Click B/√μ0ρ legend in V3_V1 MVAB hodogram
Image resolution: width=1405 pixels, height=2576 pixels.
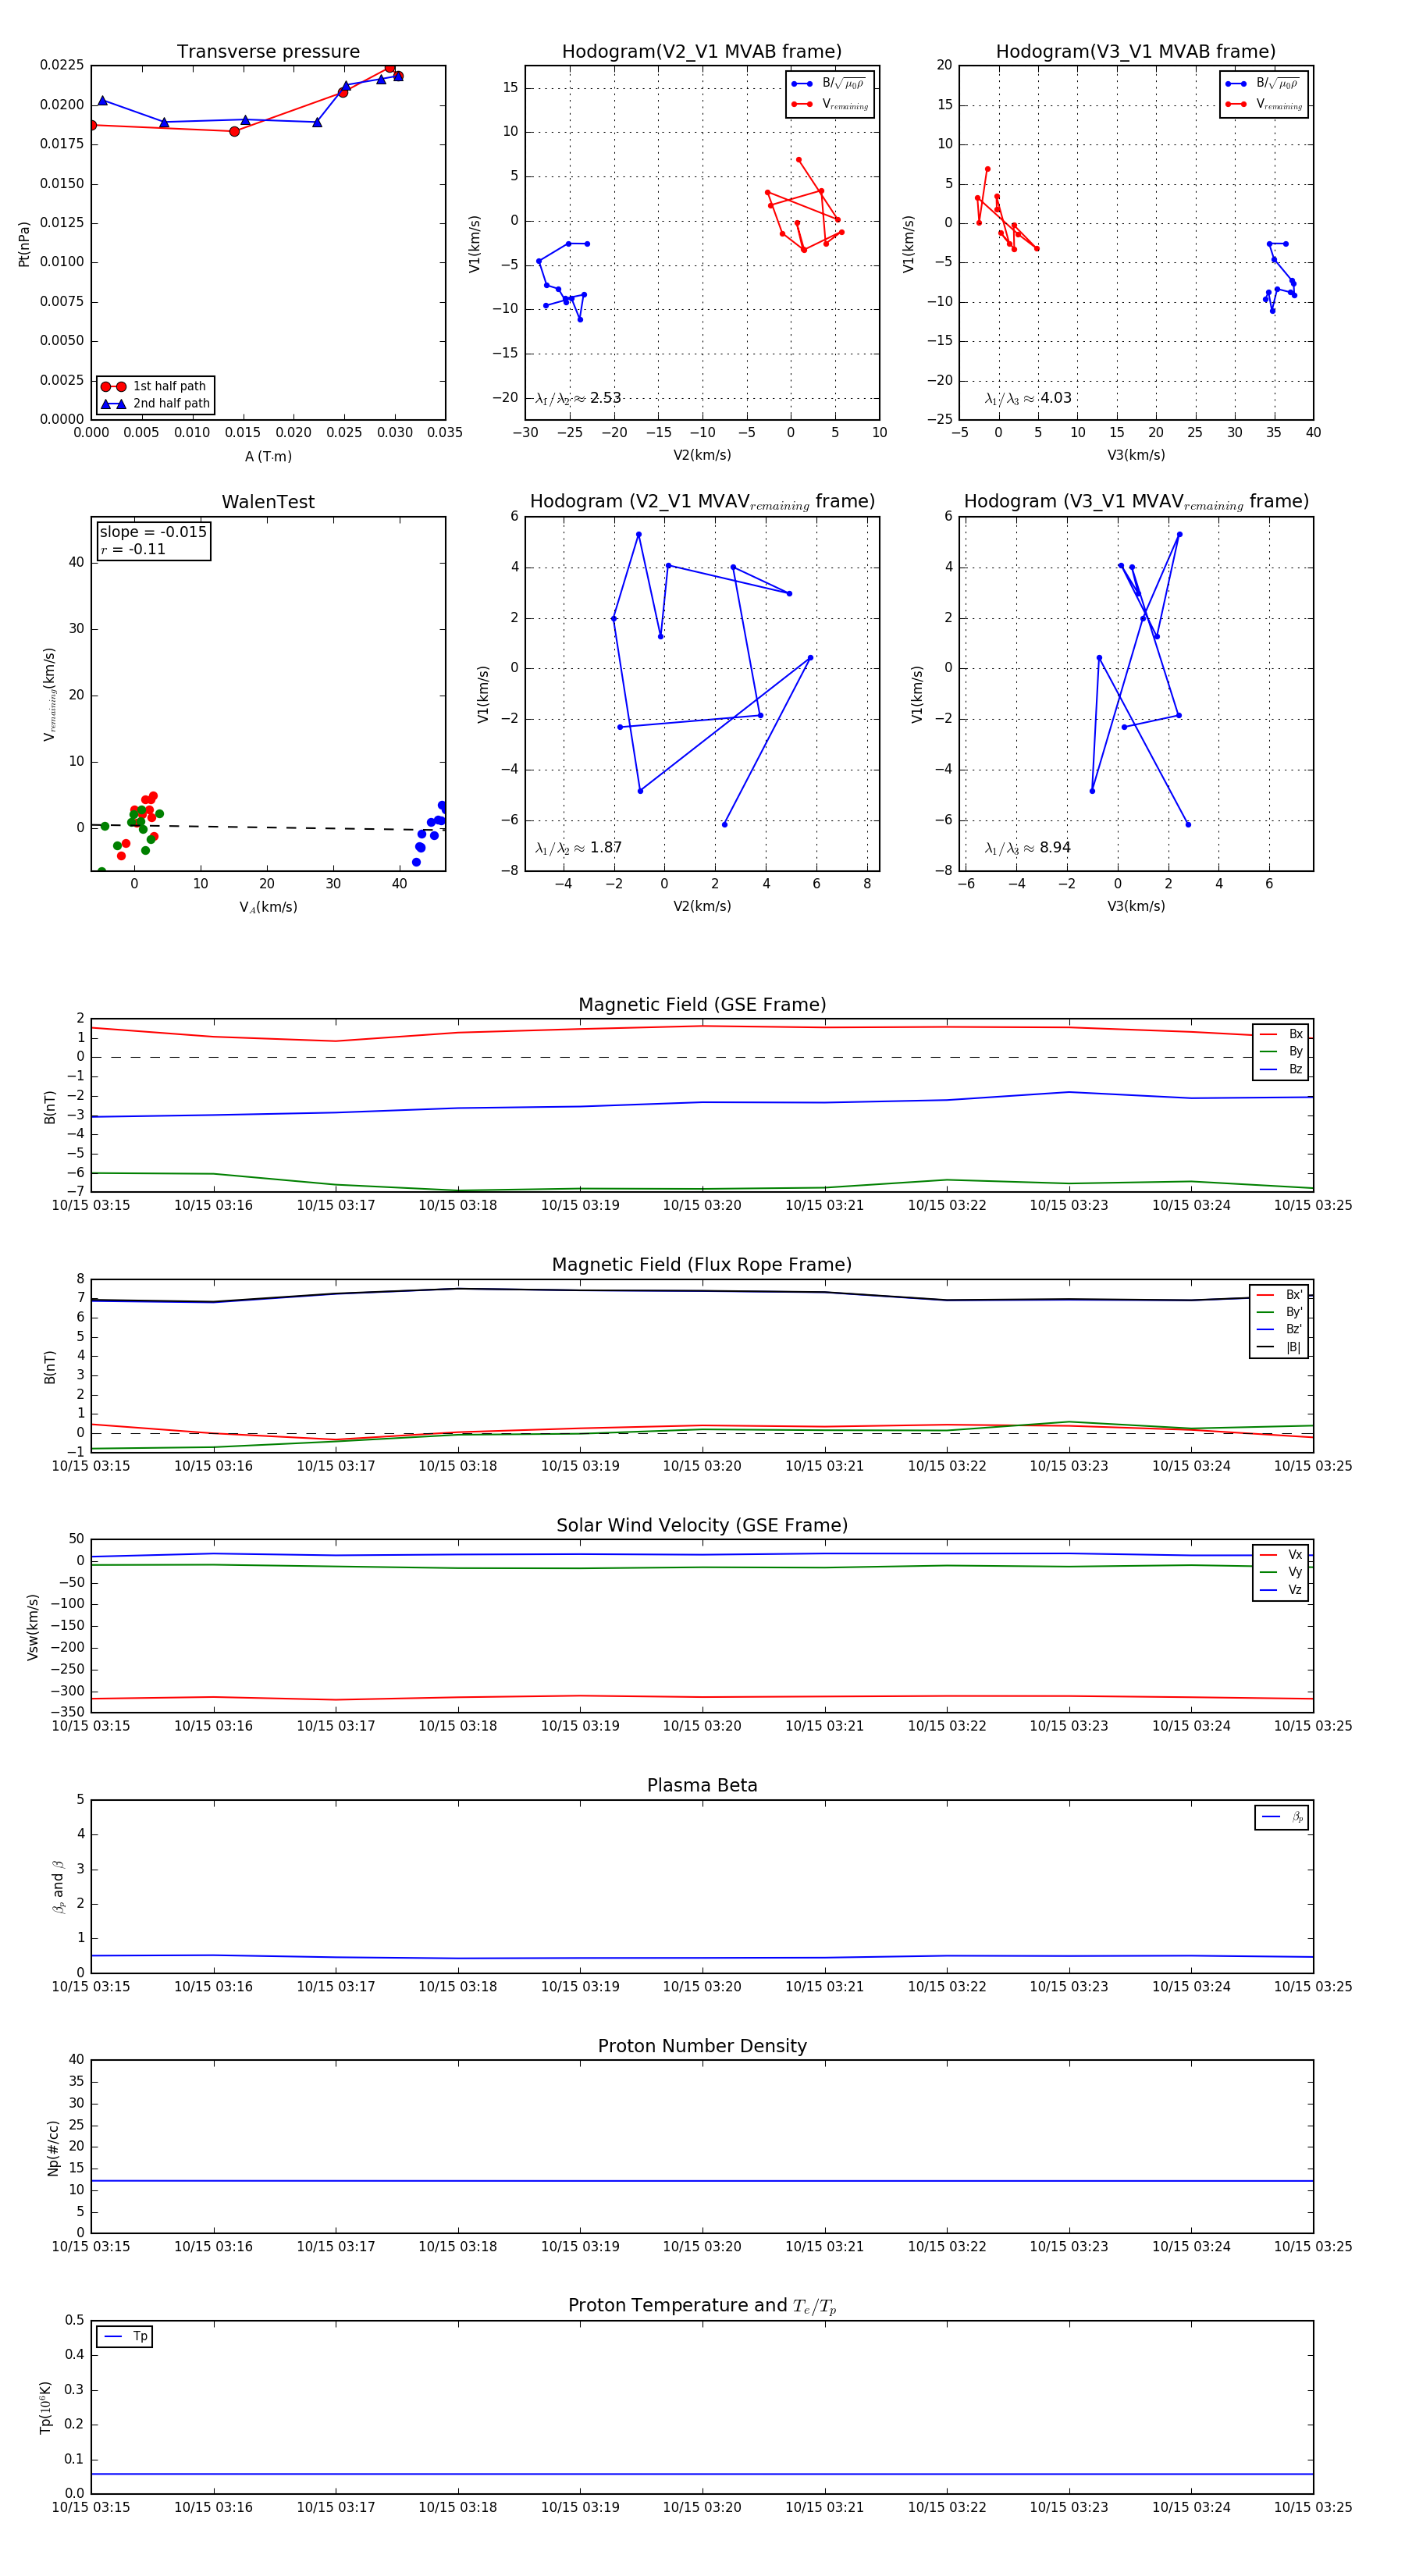click(x=1264, y=84)
